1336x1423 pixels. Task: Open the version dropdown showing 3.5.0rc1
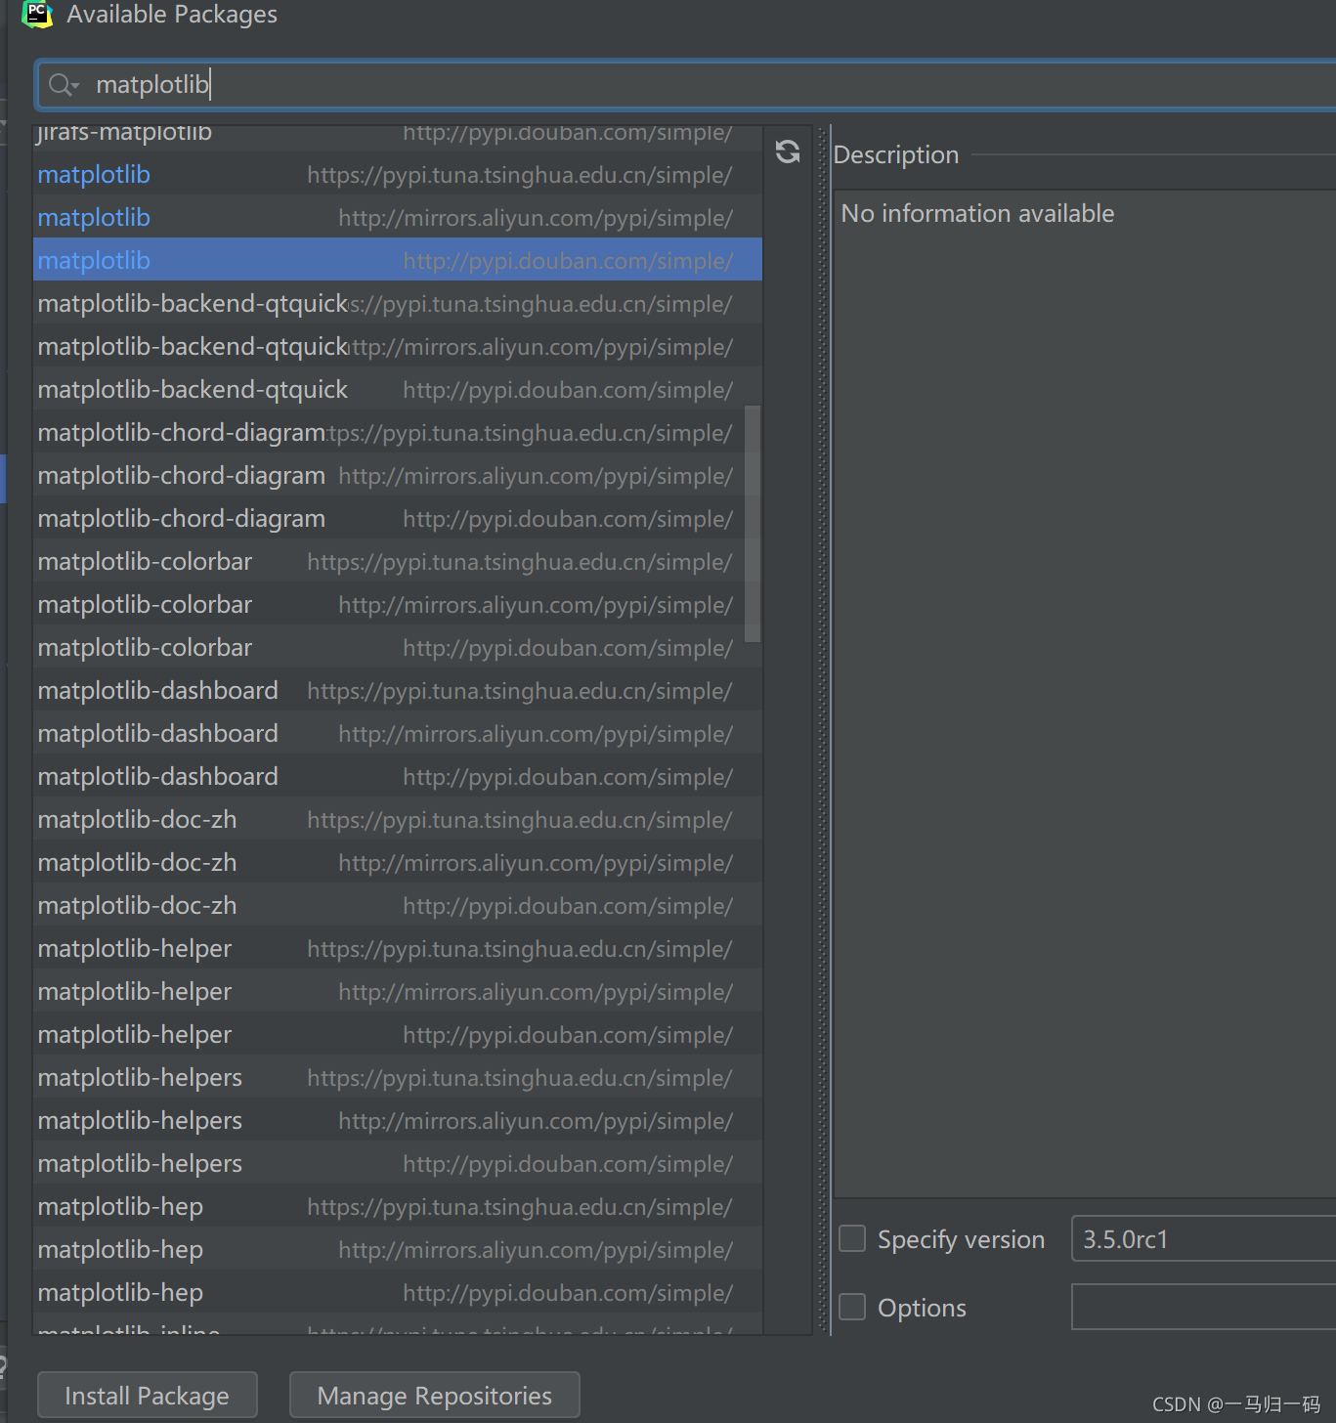pyautogui.click(x=1204, y=1239)
